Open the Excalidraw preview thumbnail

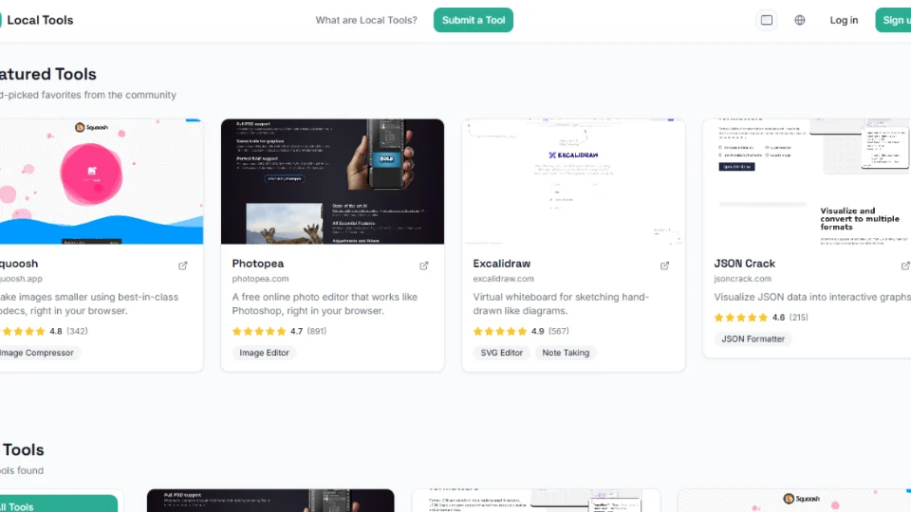click(x=573, y=181)
